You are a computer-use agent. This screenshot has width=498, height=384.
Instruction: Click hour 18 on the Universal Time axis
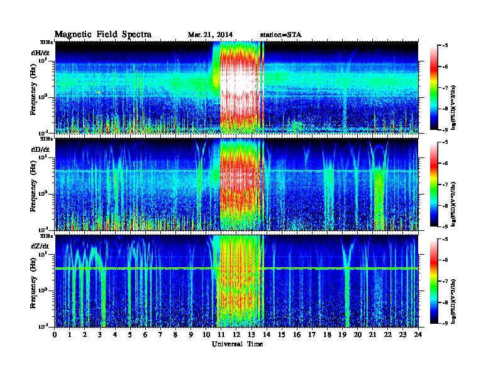(327, 335)
